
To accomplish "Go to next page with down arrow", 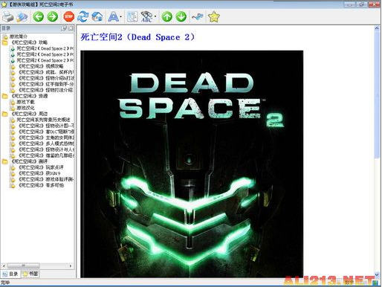I will click(x=181, y=17).
